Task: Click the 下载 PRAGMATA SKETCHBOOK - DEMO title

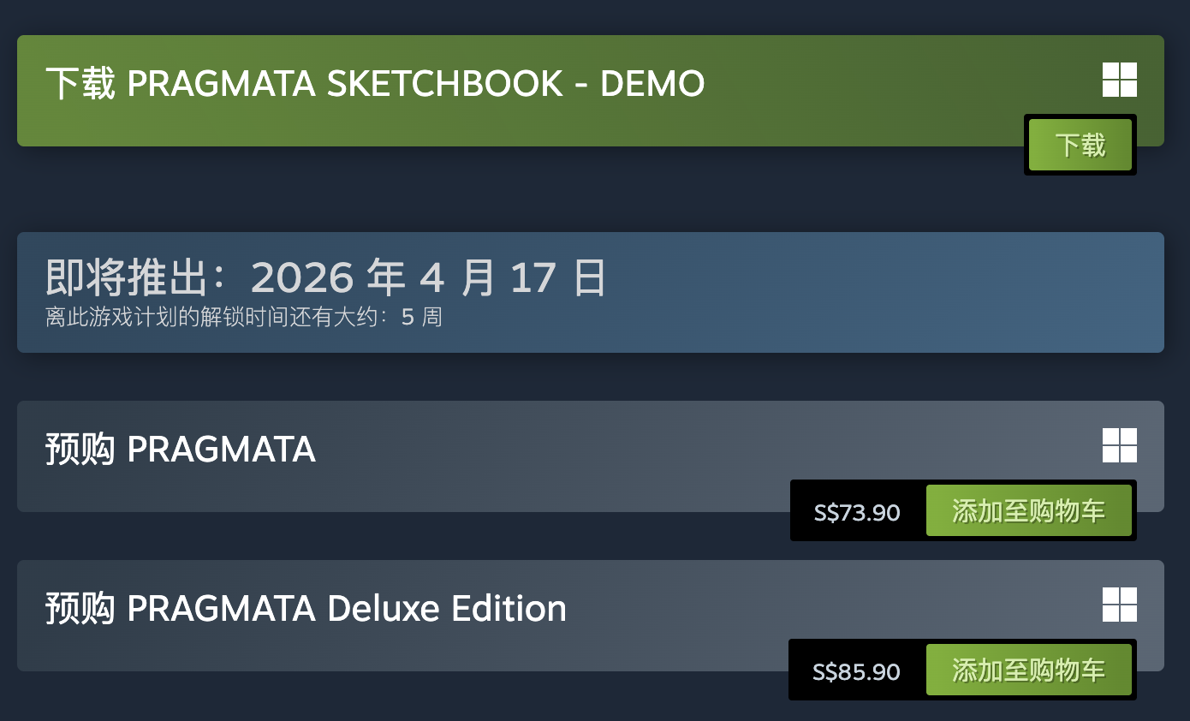Action: coord(375,84)
